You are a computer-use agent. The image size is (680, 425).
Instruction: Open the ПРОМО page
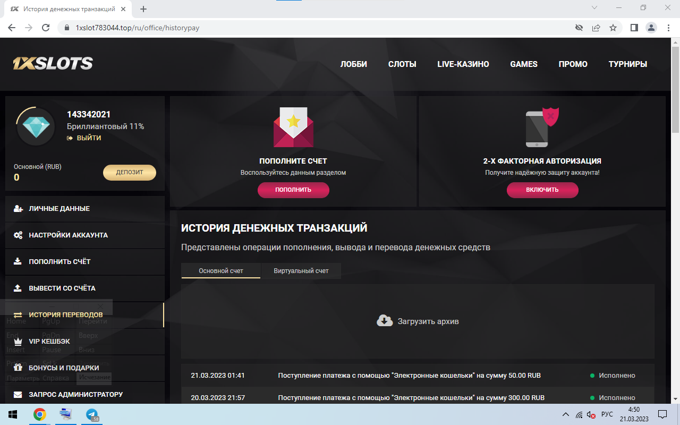tap(573, 64)
